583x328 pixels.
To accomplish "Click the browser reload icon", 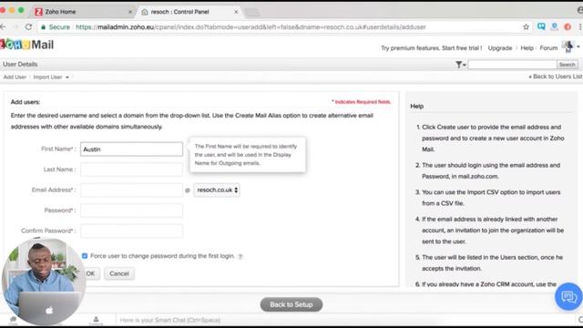I will coord(28,26).
